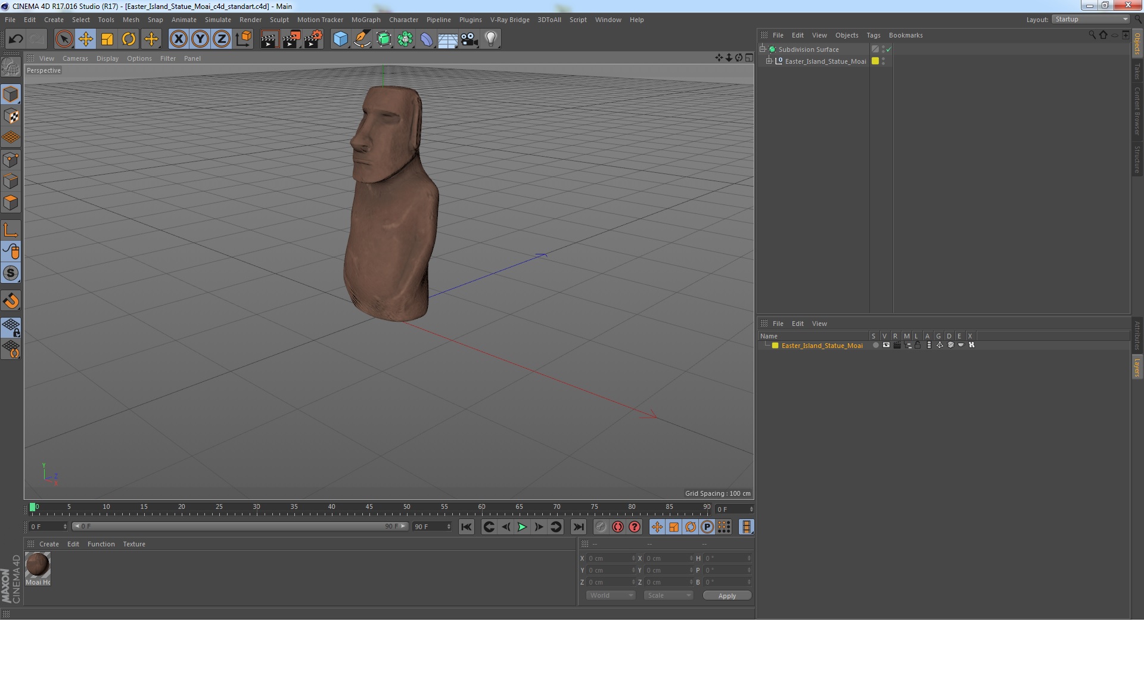Toggle Subdivision Surface enabled checkmark
Viewport: 1144px width, 690px height.
click(889, 49)
